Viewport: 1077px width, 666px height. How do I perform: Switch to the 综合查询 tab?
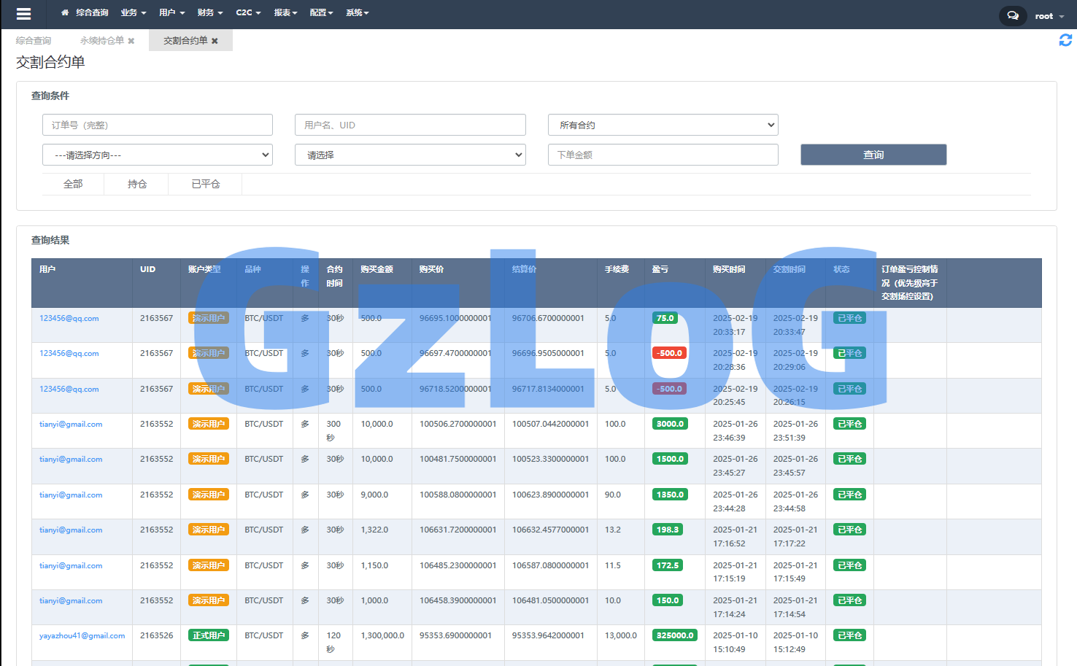point(34,41)
